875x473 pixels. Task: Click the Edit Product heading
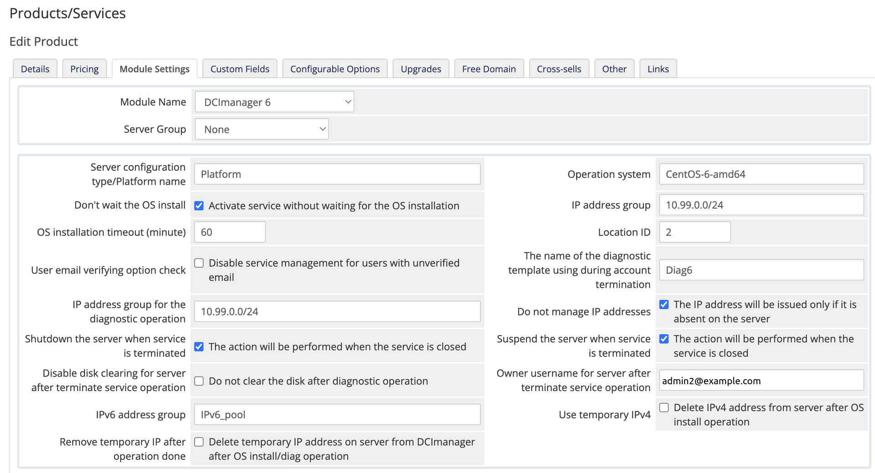point(44,41)
